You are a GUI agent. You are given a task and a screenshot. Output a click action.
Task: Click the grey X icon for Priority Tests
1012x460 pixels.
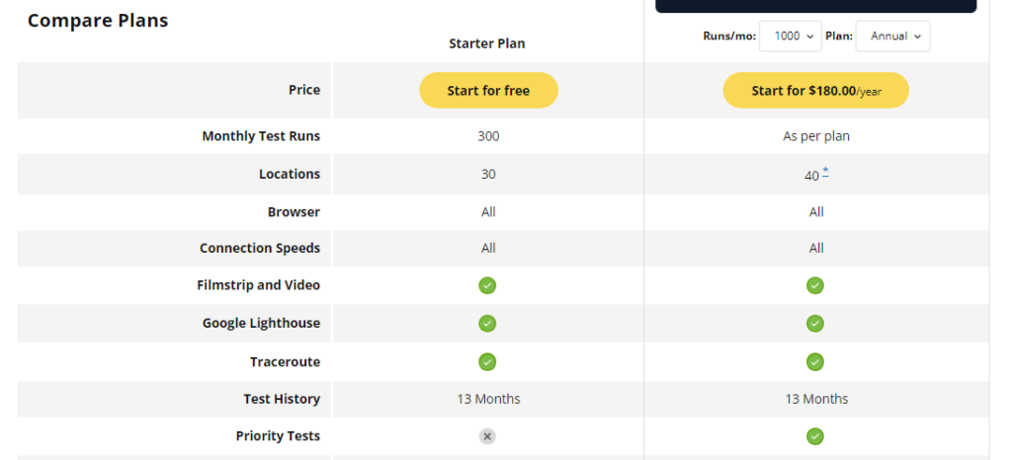[x=487, y=436]
